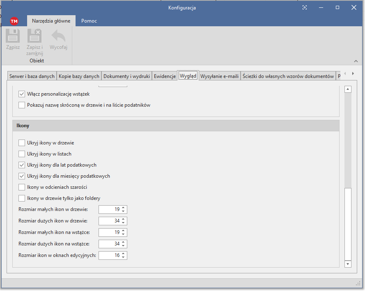Toggle Ikony w odcieniach szarości checkbox
This screenshot has height=291, width=365.
click(22, 187)
